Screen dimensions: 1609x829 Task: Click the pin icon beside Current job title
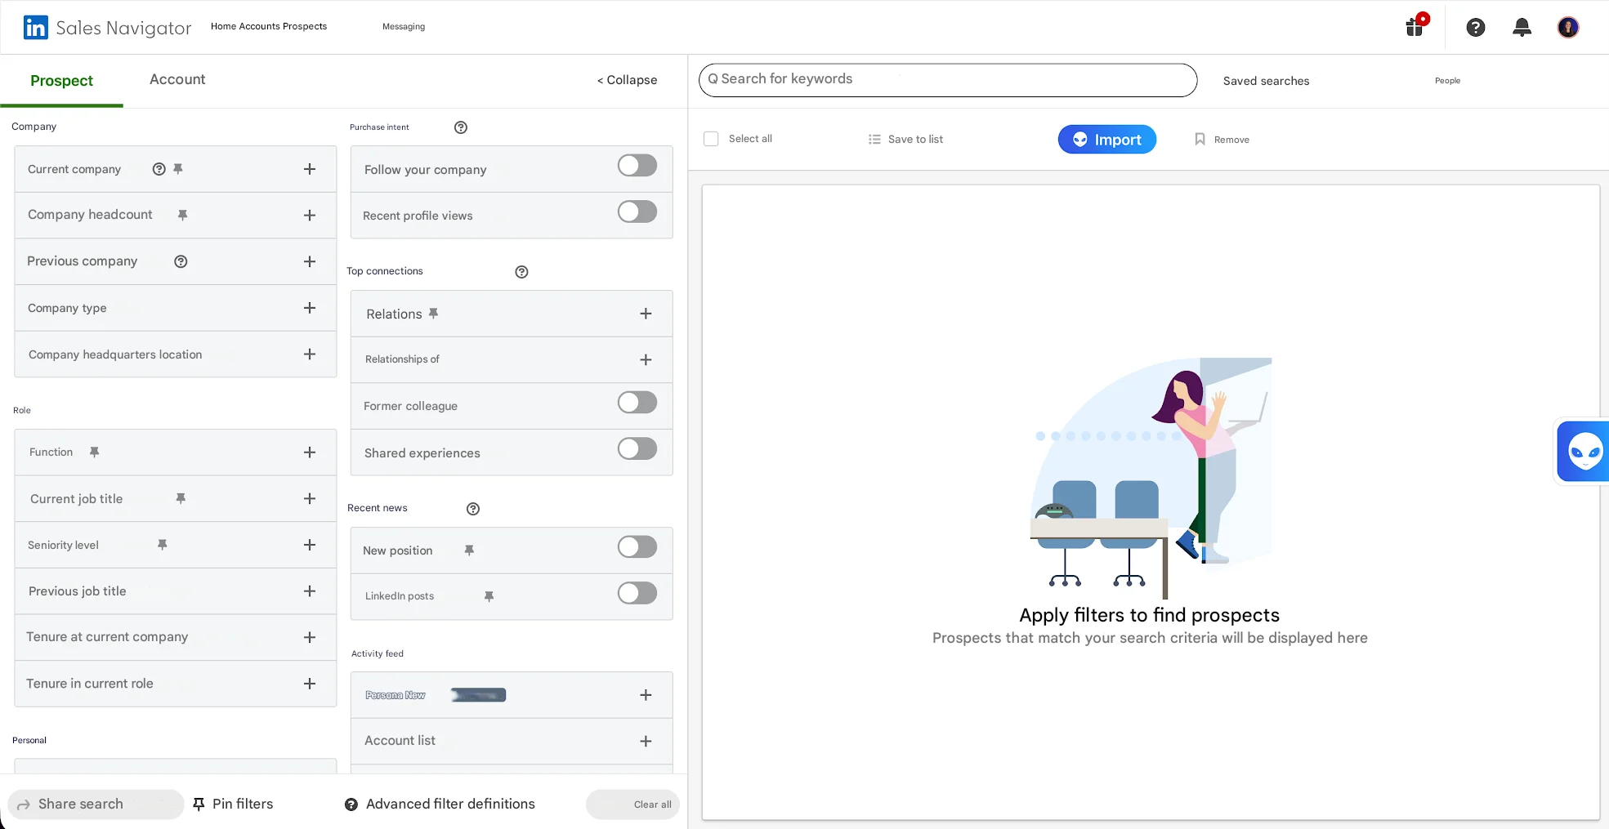click(181, 498)
